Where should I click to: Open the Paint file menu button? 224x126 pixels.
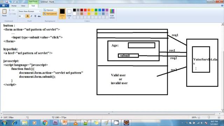(x=5, y=6)
